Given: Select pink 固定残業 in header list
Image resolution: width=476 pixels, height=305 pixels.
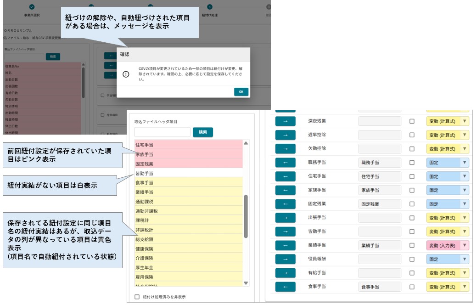Looking at the screenshot, I should (x=189, y=164).
